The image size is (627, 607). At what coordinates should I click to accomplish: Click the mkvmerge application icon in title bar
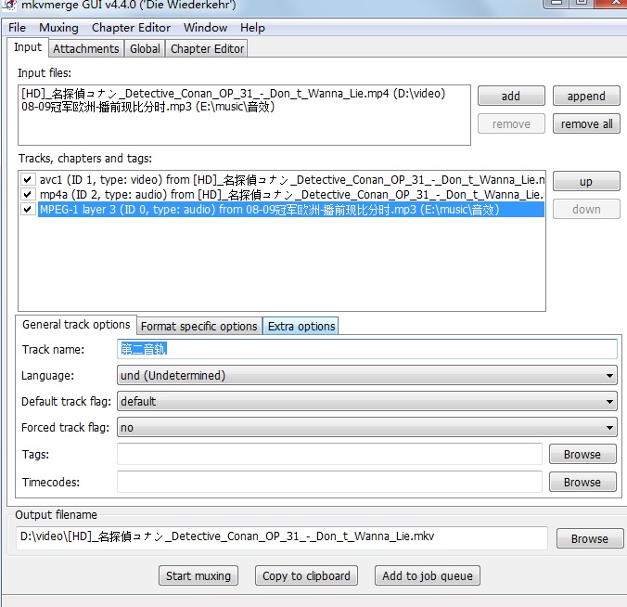[9, 6]
